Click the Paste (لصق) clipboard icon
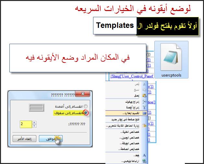The width and height of the screenshot is (204, 164). point(144,95)
